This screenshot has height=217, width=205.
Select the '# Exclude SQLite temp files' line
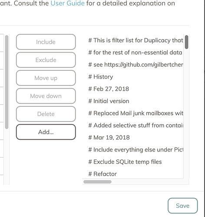click(x=125, y=162)
